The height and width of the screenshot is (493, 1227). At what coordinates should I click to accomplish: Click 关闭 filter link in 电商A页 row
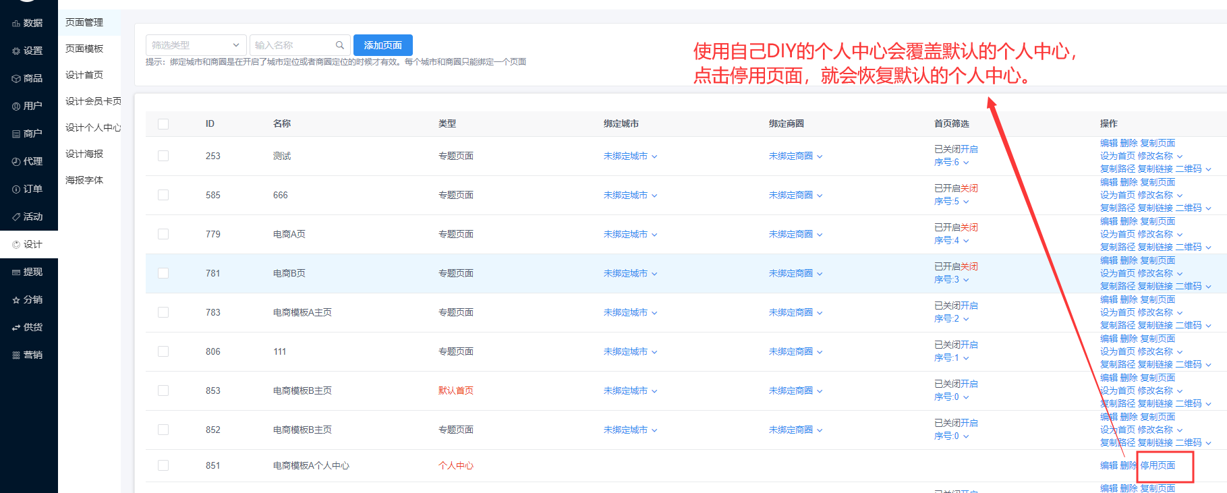[969, 227]
